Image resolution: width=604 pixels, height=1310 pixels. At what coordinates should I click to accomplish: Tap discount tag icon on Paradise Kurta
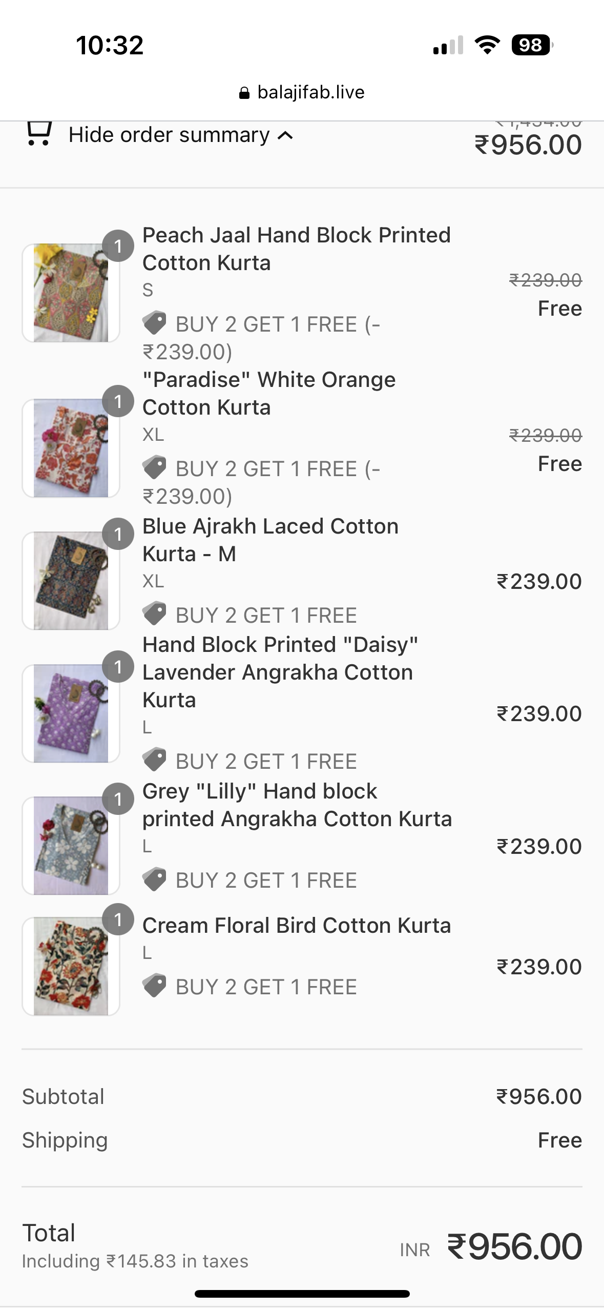coord(154,467)
